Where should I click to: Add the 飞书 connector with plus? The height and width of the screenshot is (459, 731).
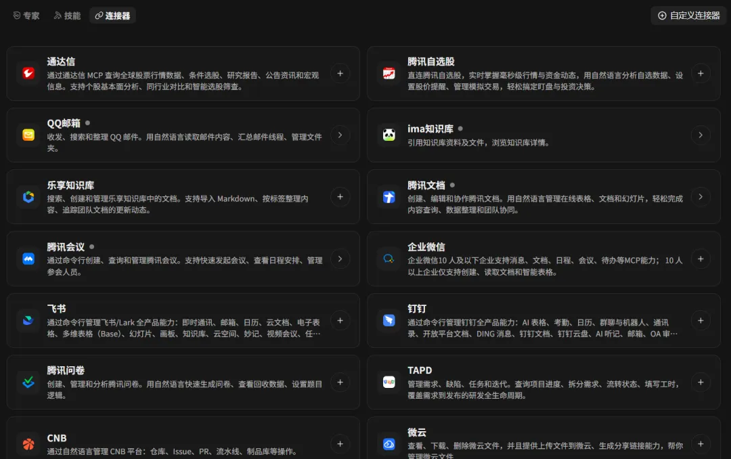(340, 320)
